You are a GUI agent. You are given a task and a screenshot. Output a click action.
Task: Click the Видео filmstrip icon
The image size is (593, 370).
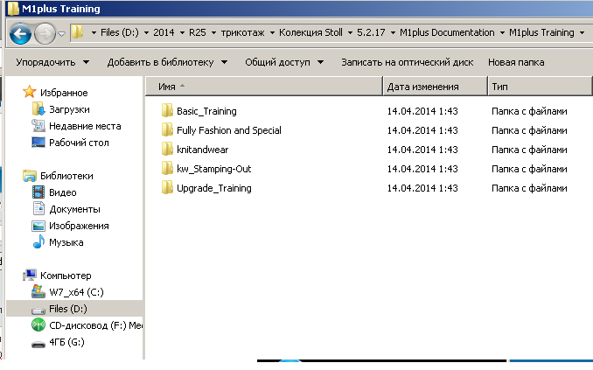pyautogui.click(x=38, y=192)
